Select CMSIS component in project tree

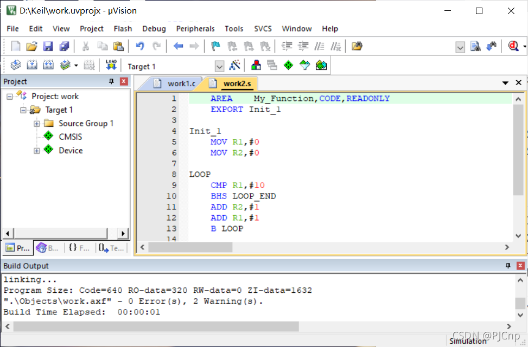(71, 137)
